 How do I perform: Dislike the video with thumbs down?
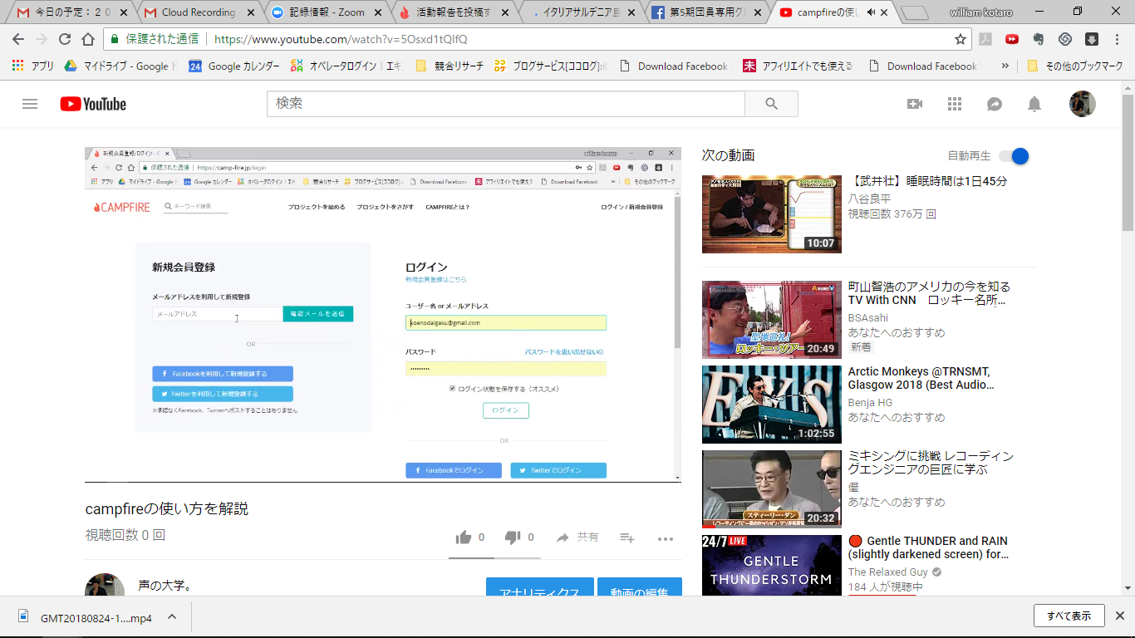[513, 537]
